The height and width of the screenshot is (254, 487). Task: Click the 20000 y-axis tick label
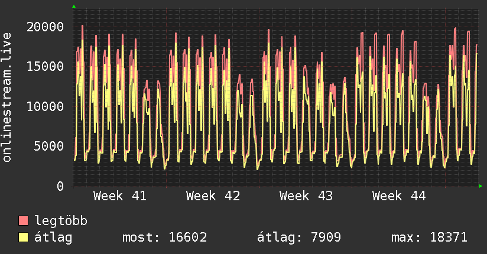pyautogui.click(x=46, y=27)
